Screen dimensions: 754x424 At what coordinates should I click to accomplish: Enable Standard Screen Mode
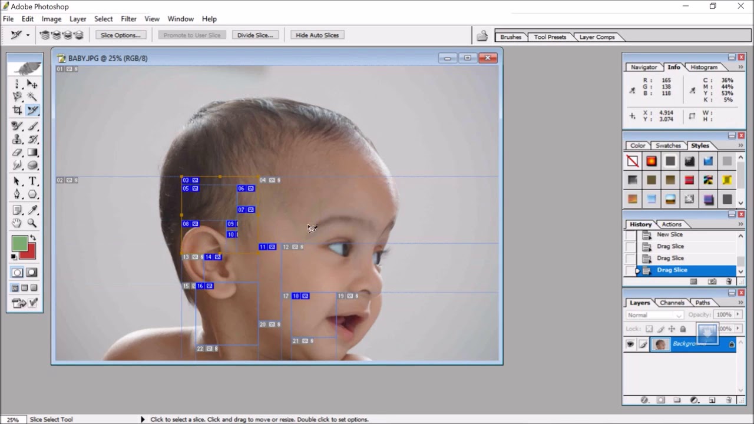click(x=15, y=288)
